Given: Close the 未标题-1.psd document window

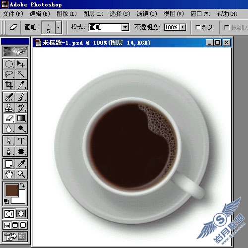Looking at the screenshot, I should pyautogui.click(x=227, y=43).
